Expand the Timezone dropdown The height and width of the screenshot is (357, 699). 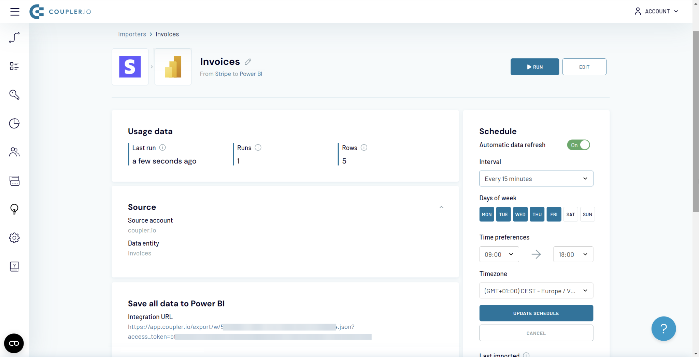click(536, 291)
